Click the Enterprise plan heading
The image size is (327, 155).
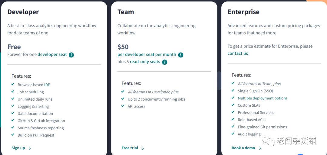tap(243, 12)
